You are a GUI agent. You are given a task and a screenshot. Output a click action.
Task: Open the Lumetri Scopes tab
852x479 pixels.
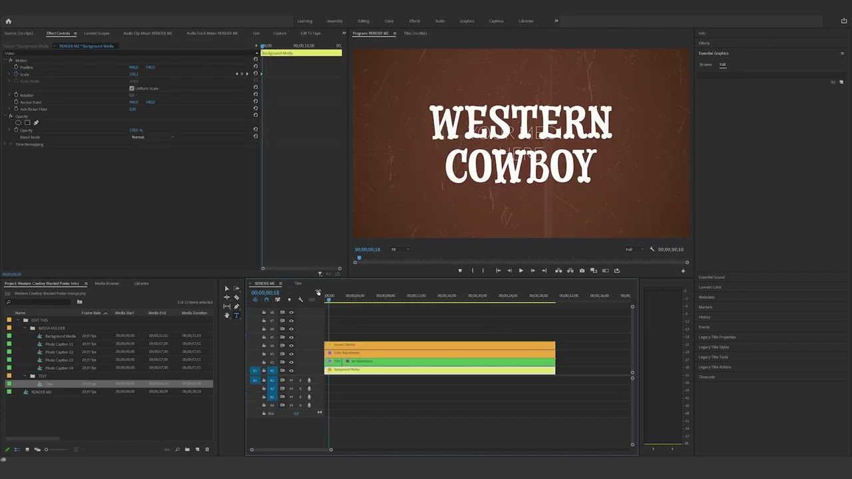[97, 33]
